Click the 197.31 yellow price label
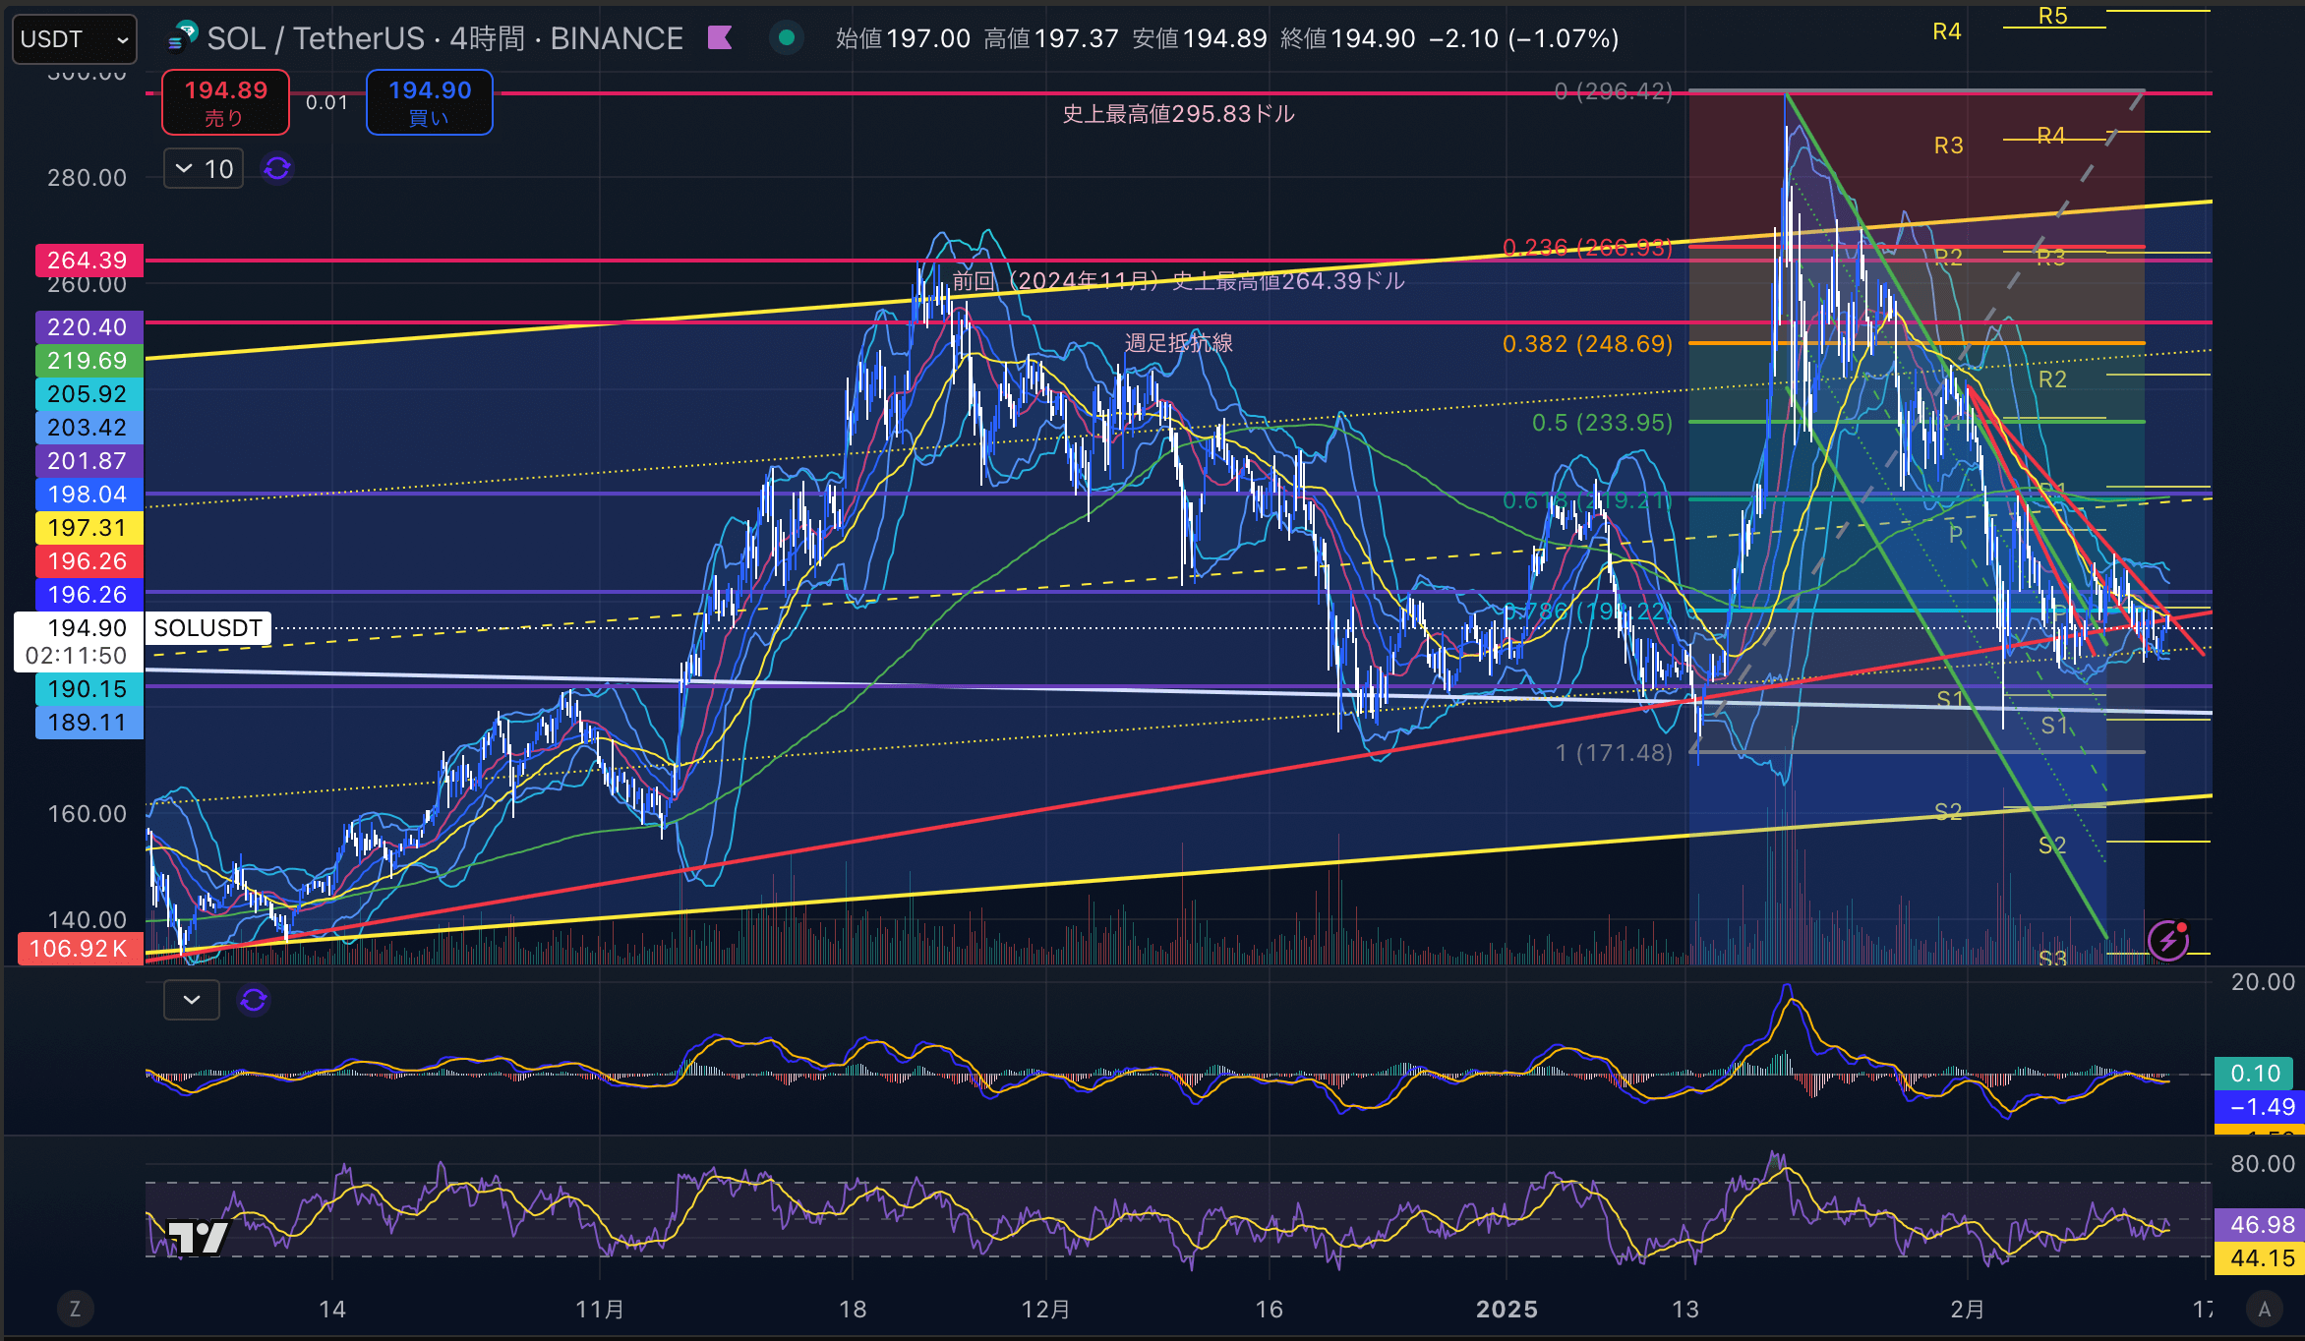Image resolution: width=2305 pixels, height=1341 pixels. (x=89, y=528)
